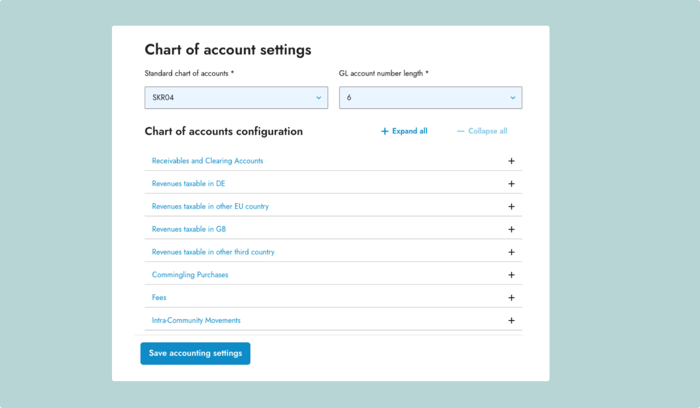Open the GL account number length dropdown

pos(430,98)
